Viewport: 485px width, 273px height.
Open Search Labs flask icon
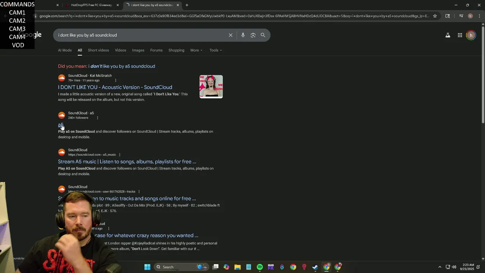tap(447, 35)
